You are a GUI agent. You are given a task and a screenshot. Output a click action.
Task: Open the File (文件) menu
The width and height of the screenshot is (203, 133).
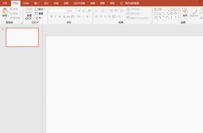coord(5,3)
